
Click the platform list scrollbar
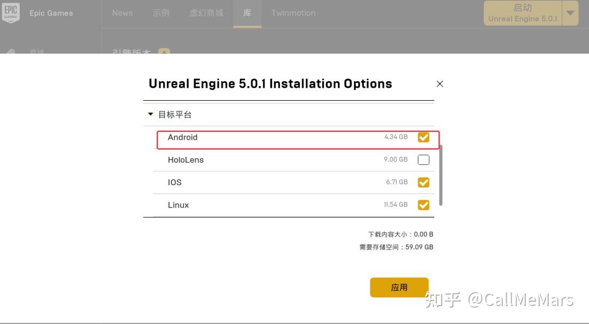441,175
